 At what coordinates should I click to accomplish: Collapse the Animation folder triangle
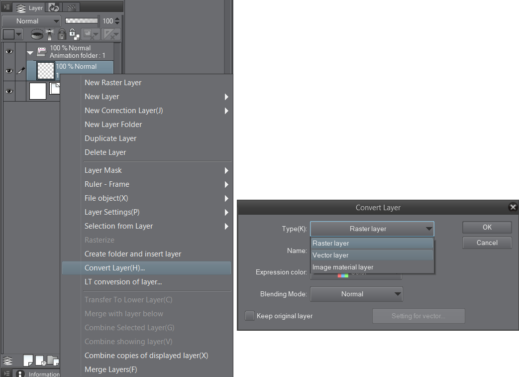tap(30, 53)
